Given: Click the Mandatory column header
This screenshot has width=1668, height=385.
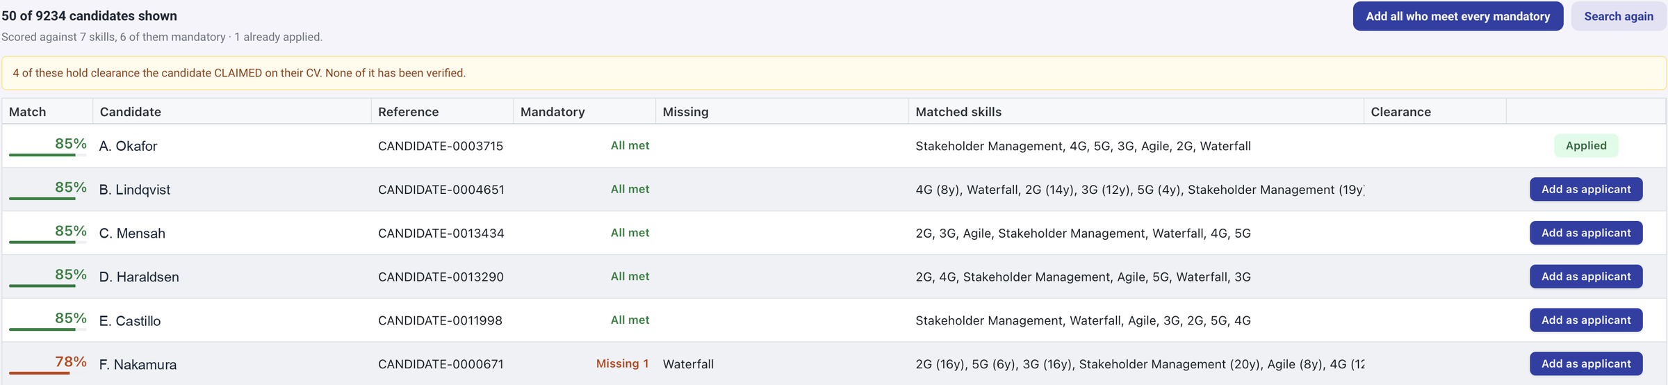Looking at the screenshot, I should point(584,111).
